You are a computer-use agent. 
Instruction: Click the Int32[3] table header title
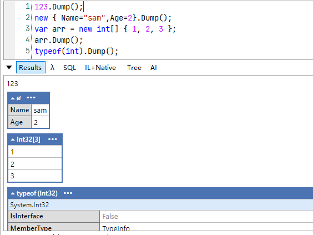[28, 139]
